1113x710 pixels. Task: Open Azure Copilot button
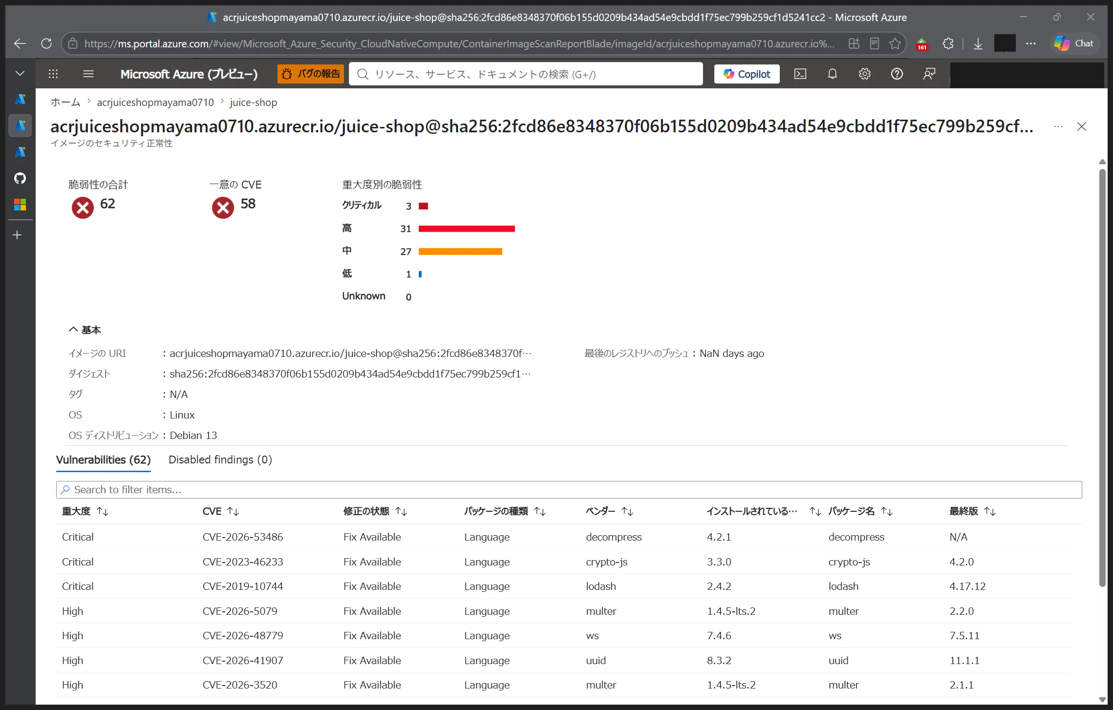click(747, 74)
